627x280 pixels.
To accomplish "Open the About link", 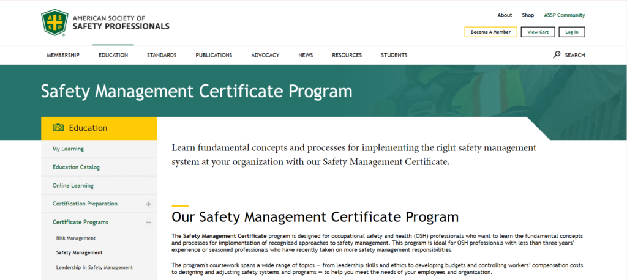I will 505,15.
